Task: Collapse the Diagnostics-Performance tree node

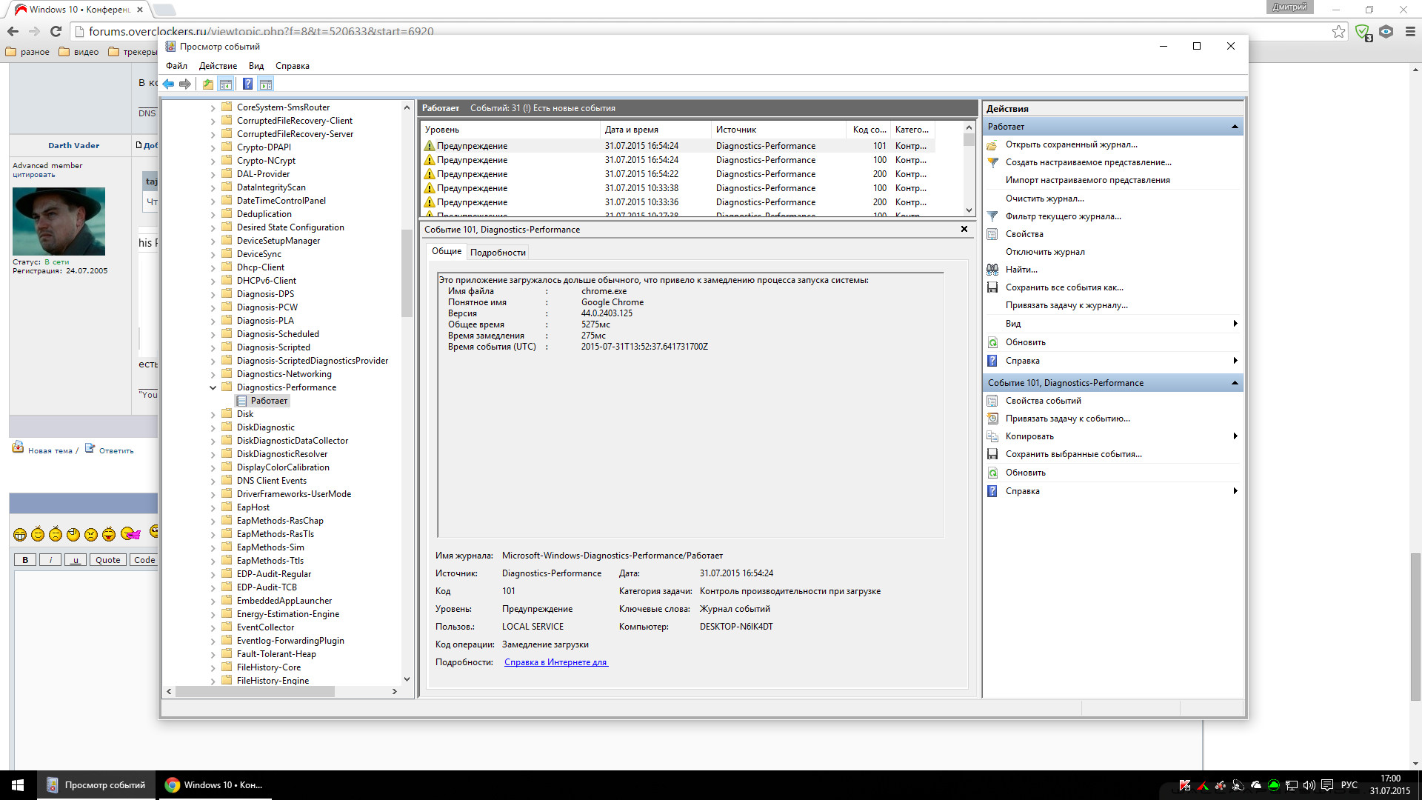Action: 213,387
